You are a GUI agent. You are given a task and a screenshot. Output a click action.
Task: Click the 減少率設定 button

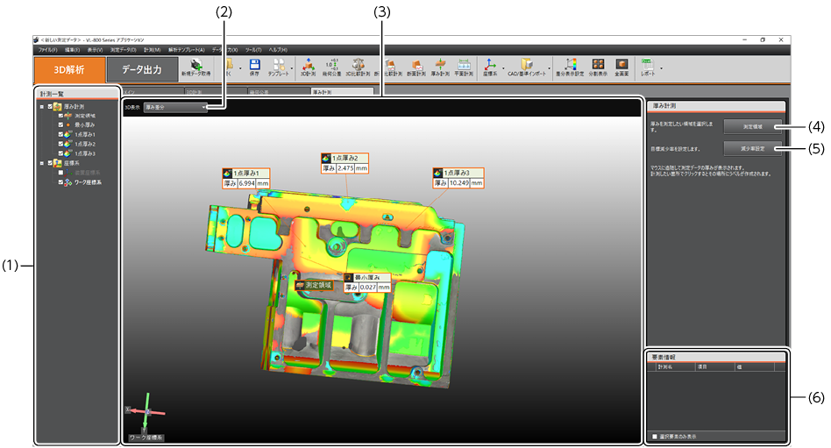click(x=752, y=148)
